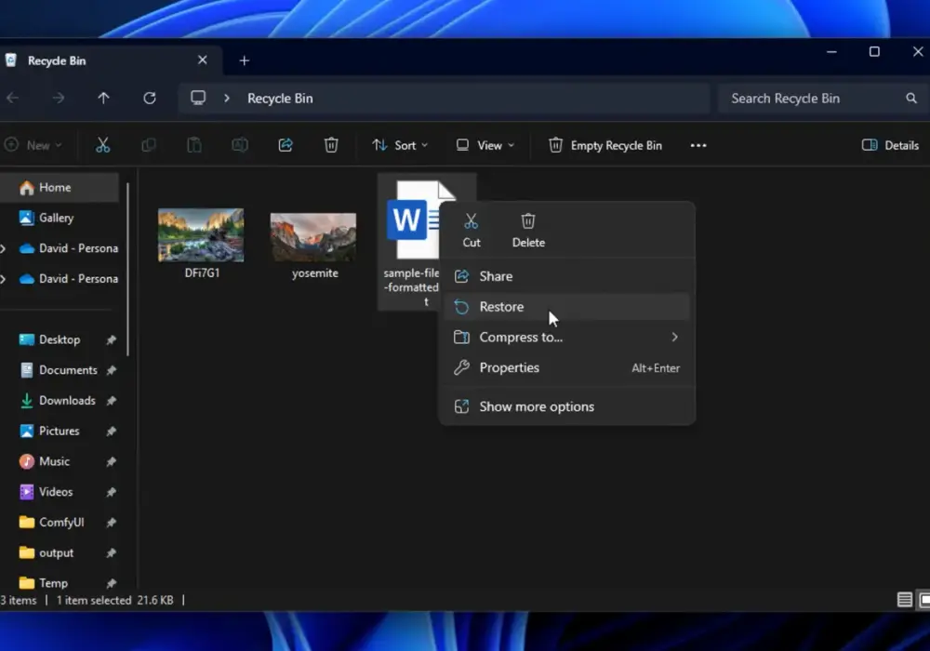
Task: Click the greyed Copy toolbar icon
Action: click(x=148, y=145)
